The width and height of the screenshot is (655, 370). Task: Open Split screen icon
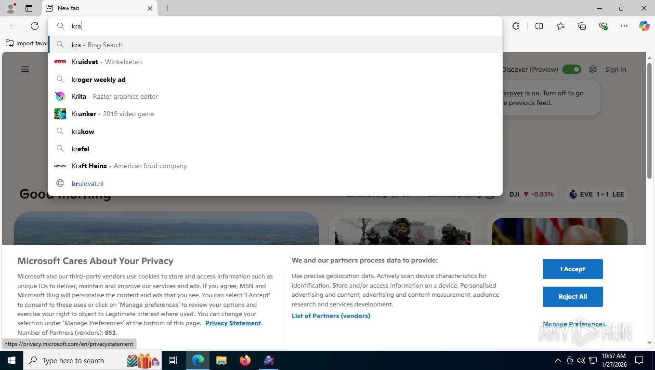(x=539, y=26)
